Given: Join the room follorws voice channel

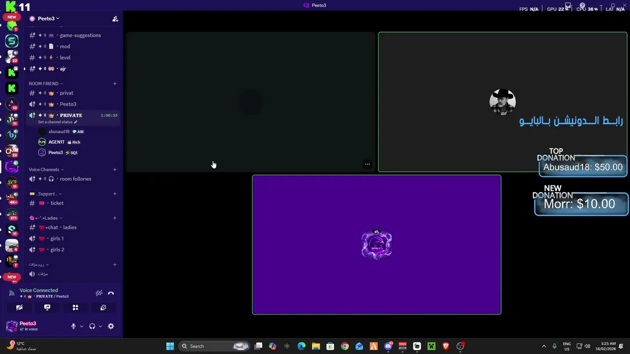Looking at the screenshot, I should point(73,179).
